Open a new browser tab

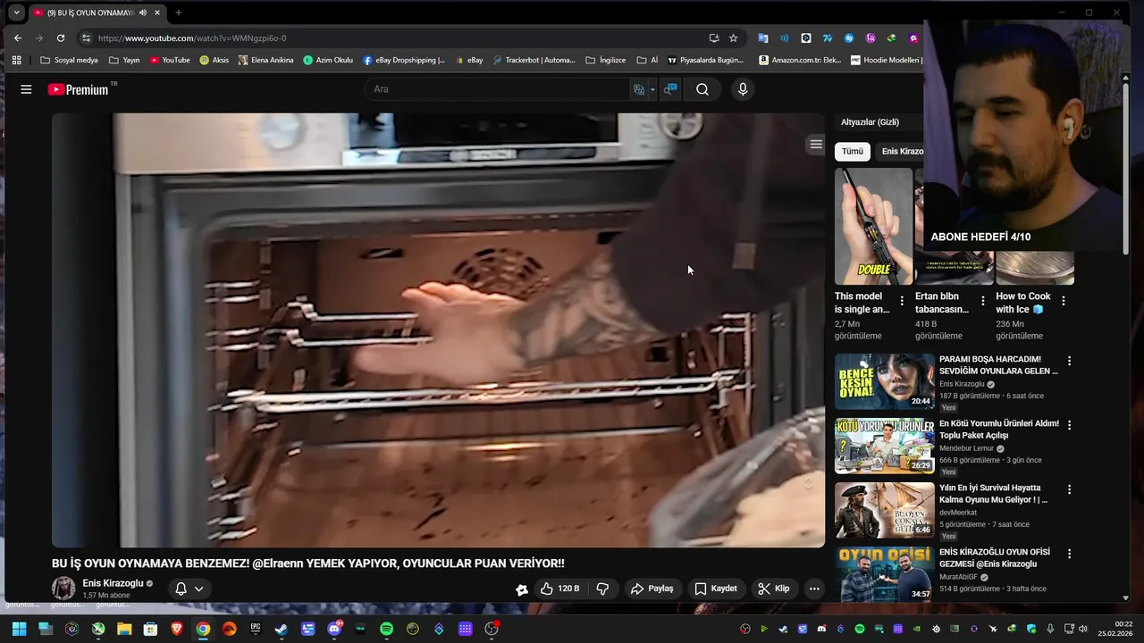179,13
